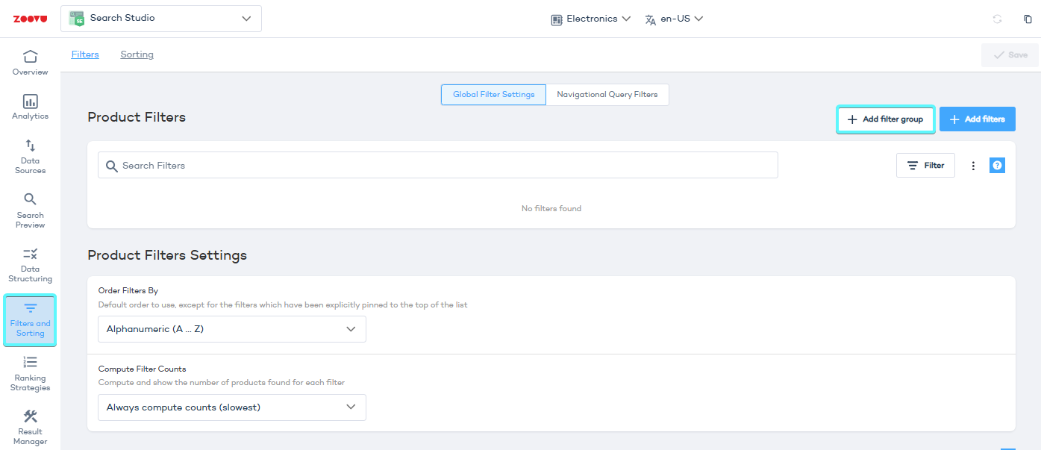Viewport: 1041px width, 450px height.
Task: Switch to Navigational Query Filters
Action: pyautogui.click(x=607, y=95)
